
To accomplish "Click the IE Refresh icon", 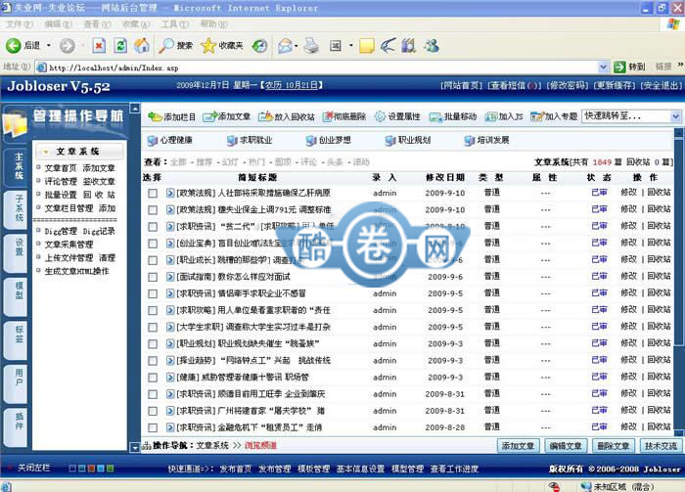I will point(120,45).
